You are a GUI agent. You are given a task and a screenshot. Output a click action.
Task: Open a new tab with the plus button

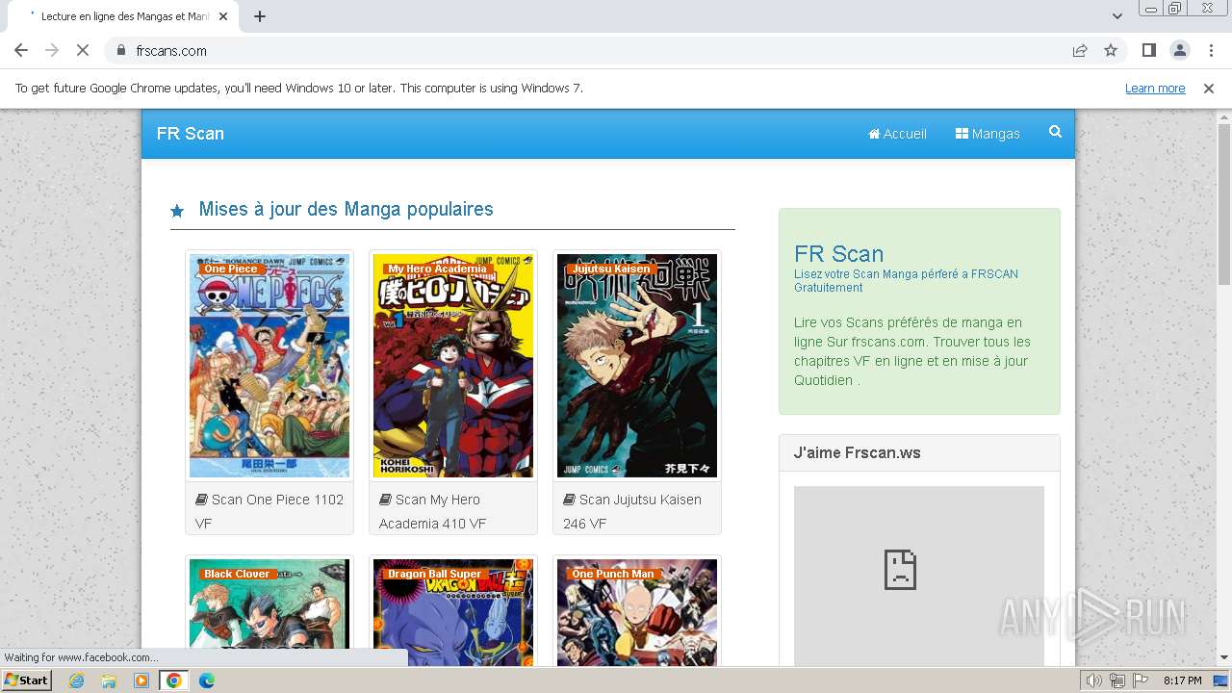coord(260,16)
